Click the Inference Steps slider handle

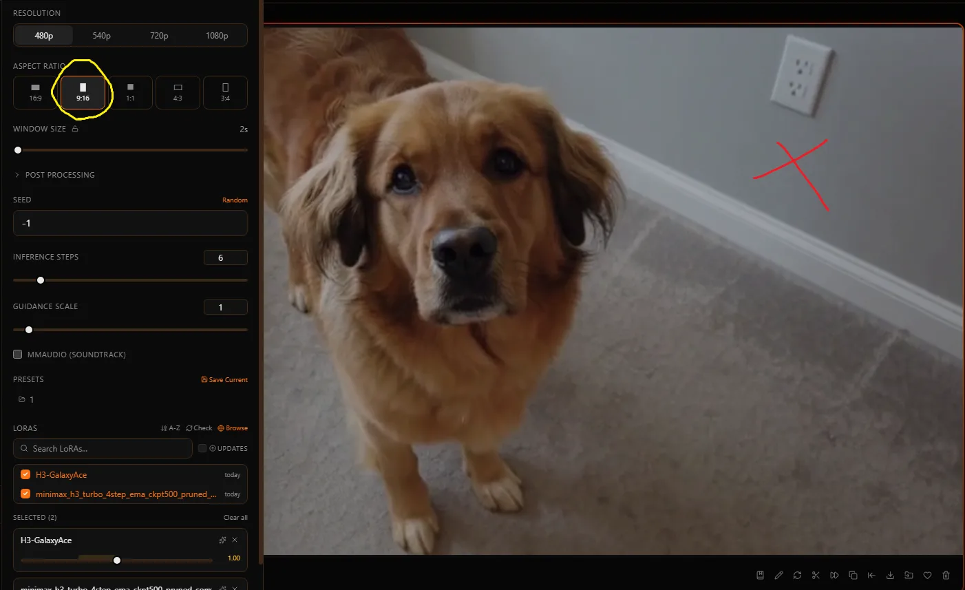point(41,280)
